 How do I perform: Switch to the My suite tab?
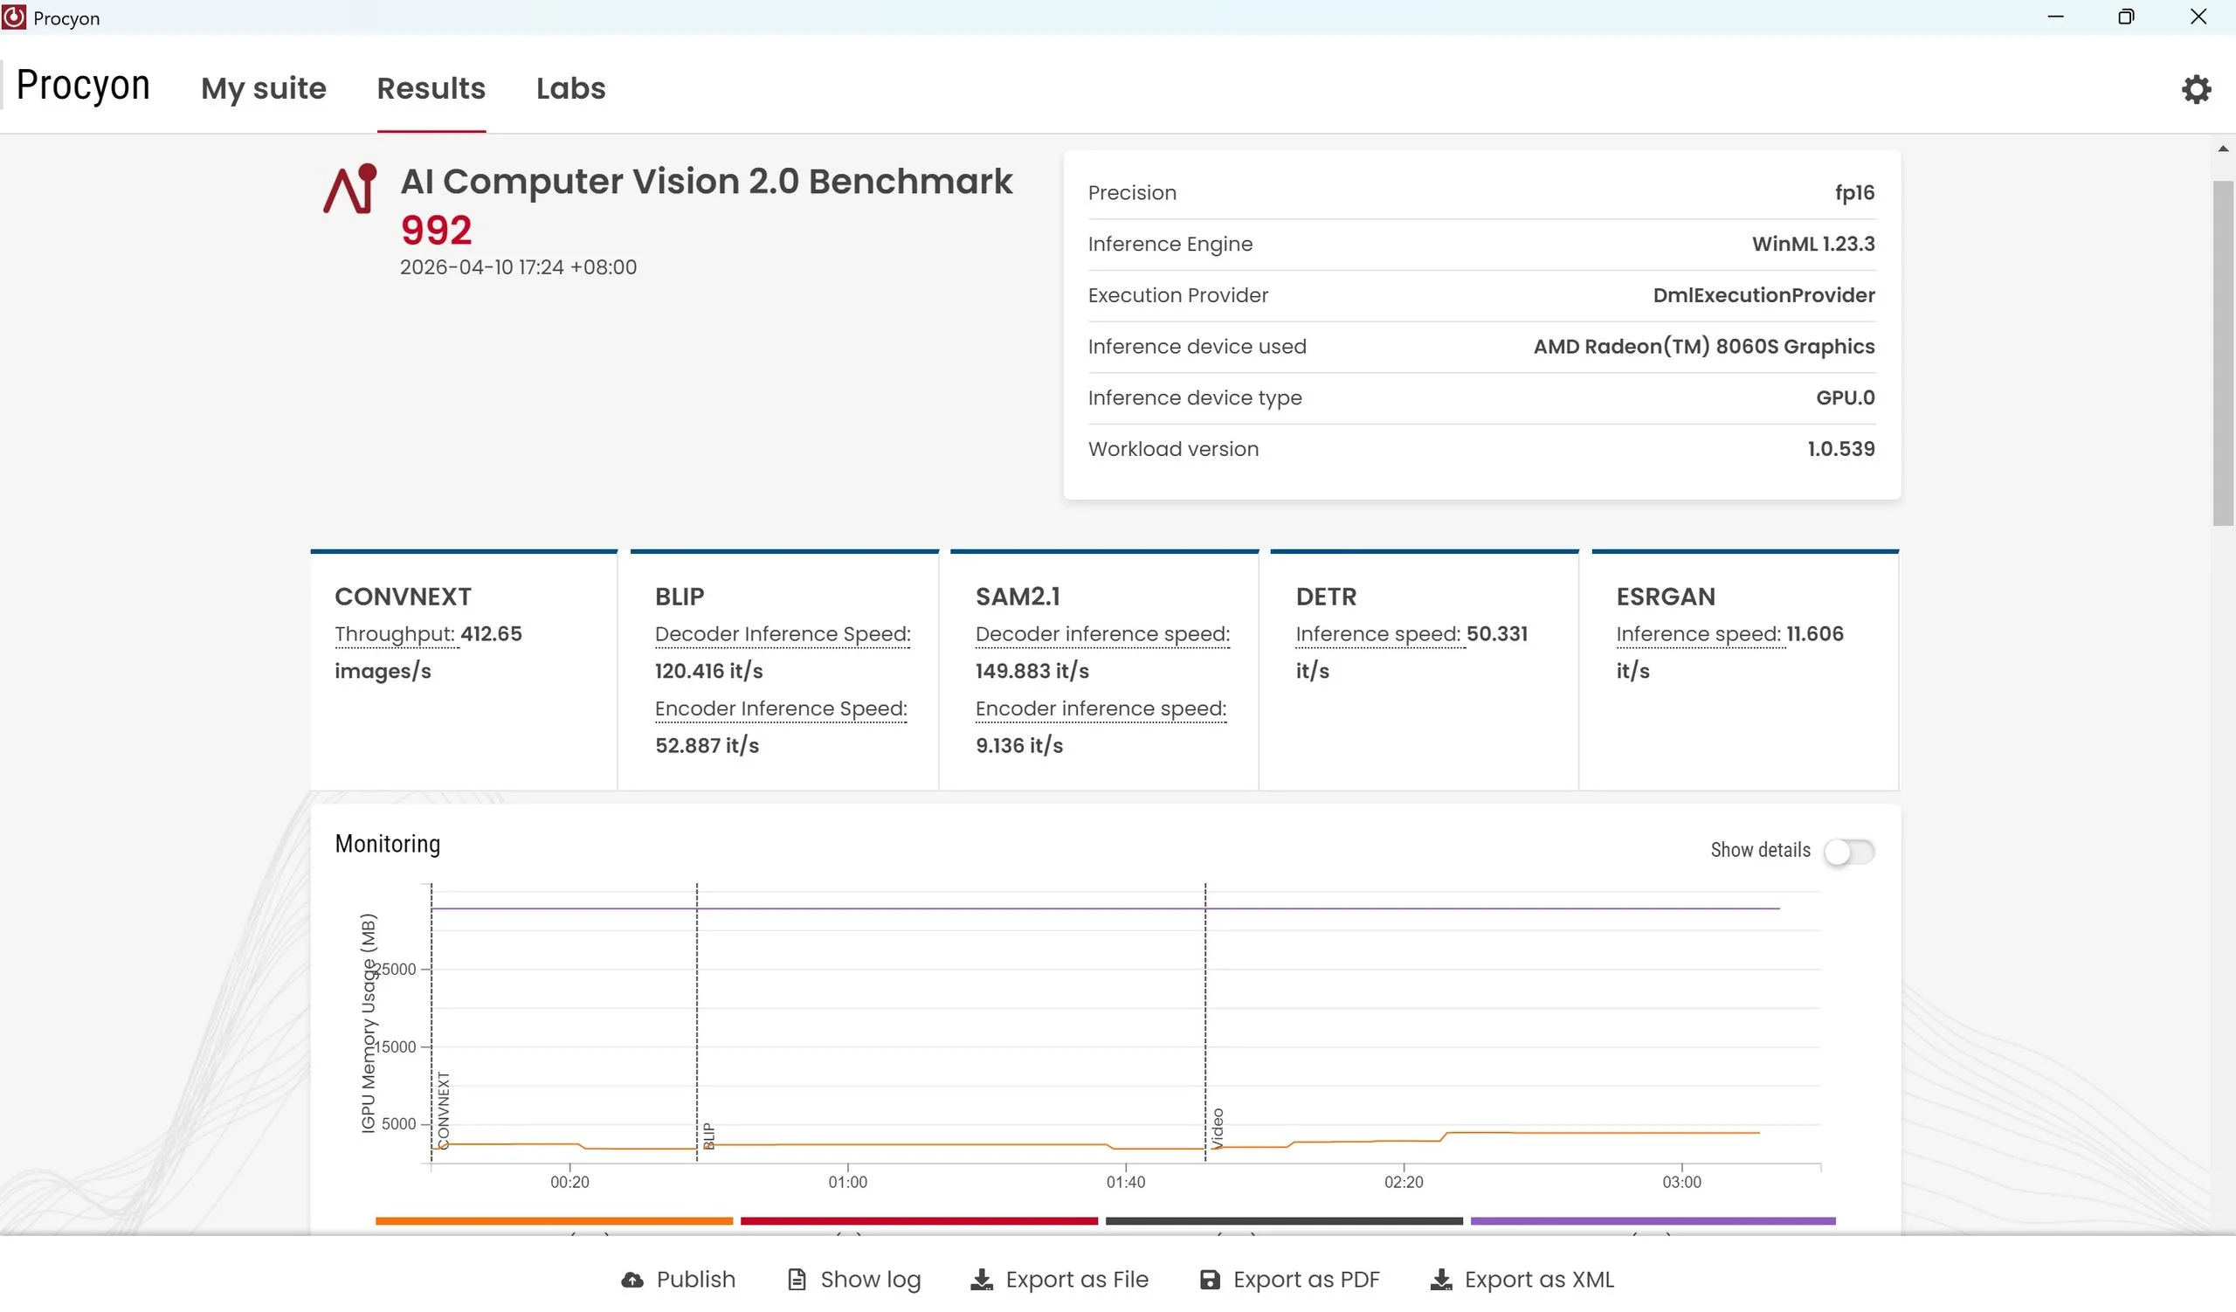coord(264,89)
